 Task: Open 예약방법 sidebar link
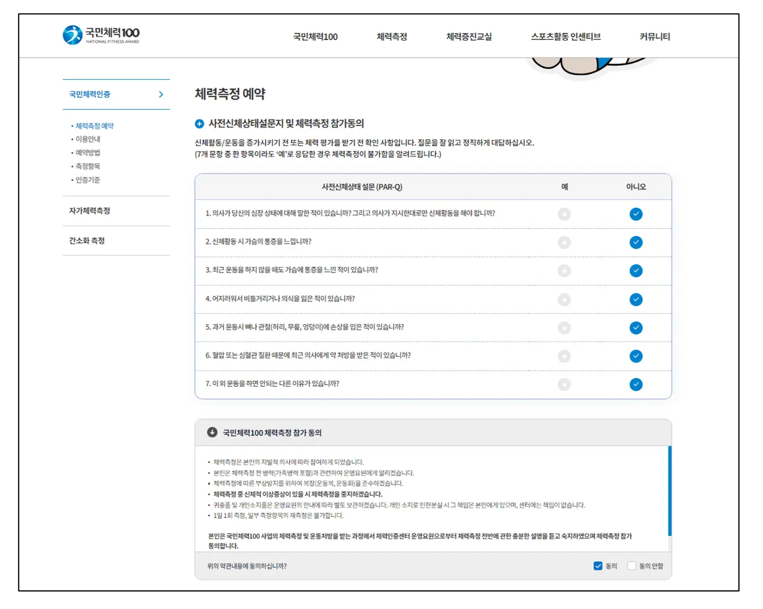click(88, 153)
